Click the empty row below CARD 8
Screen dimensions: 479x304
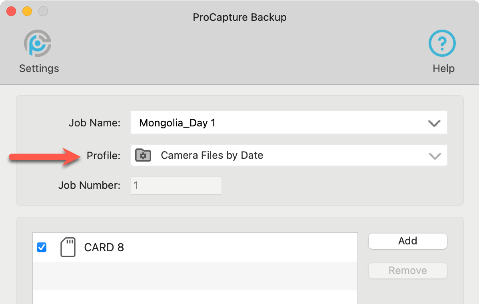(195, 276)
